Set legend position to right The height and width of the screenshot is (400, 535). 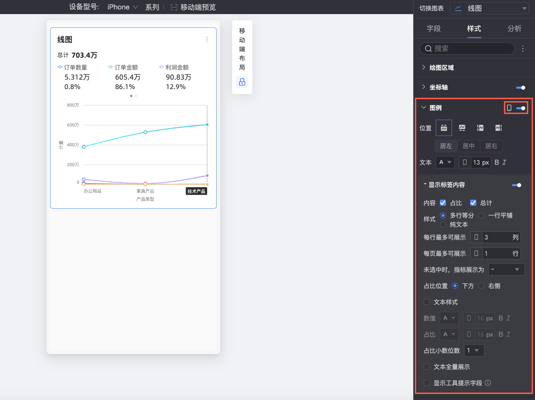(499, 128)
